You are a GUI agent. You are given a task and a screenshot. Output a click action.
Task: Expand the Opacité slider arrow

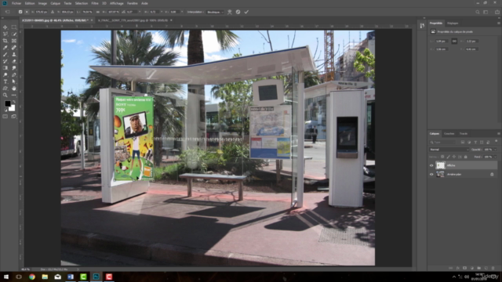(495, 150)
